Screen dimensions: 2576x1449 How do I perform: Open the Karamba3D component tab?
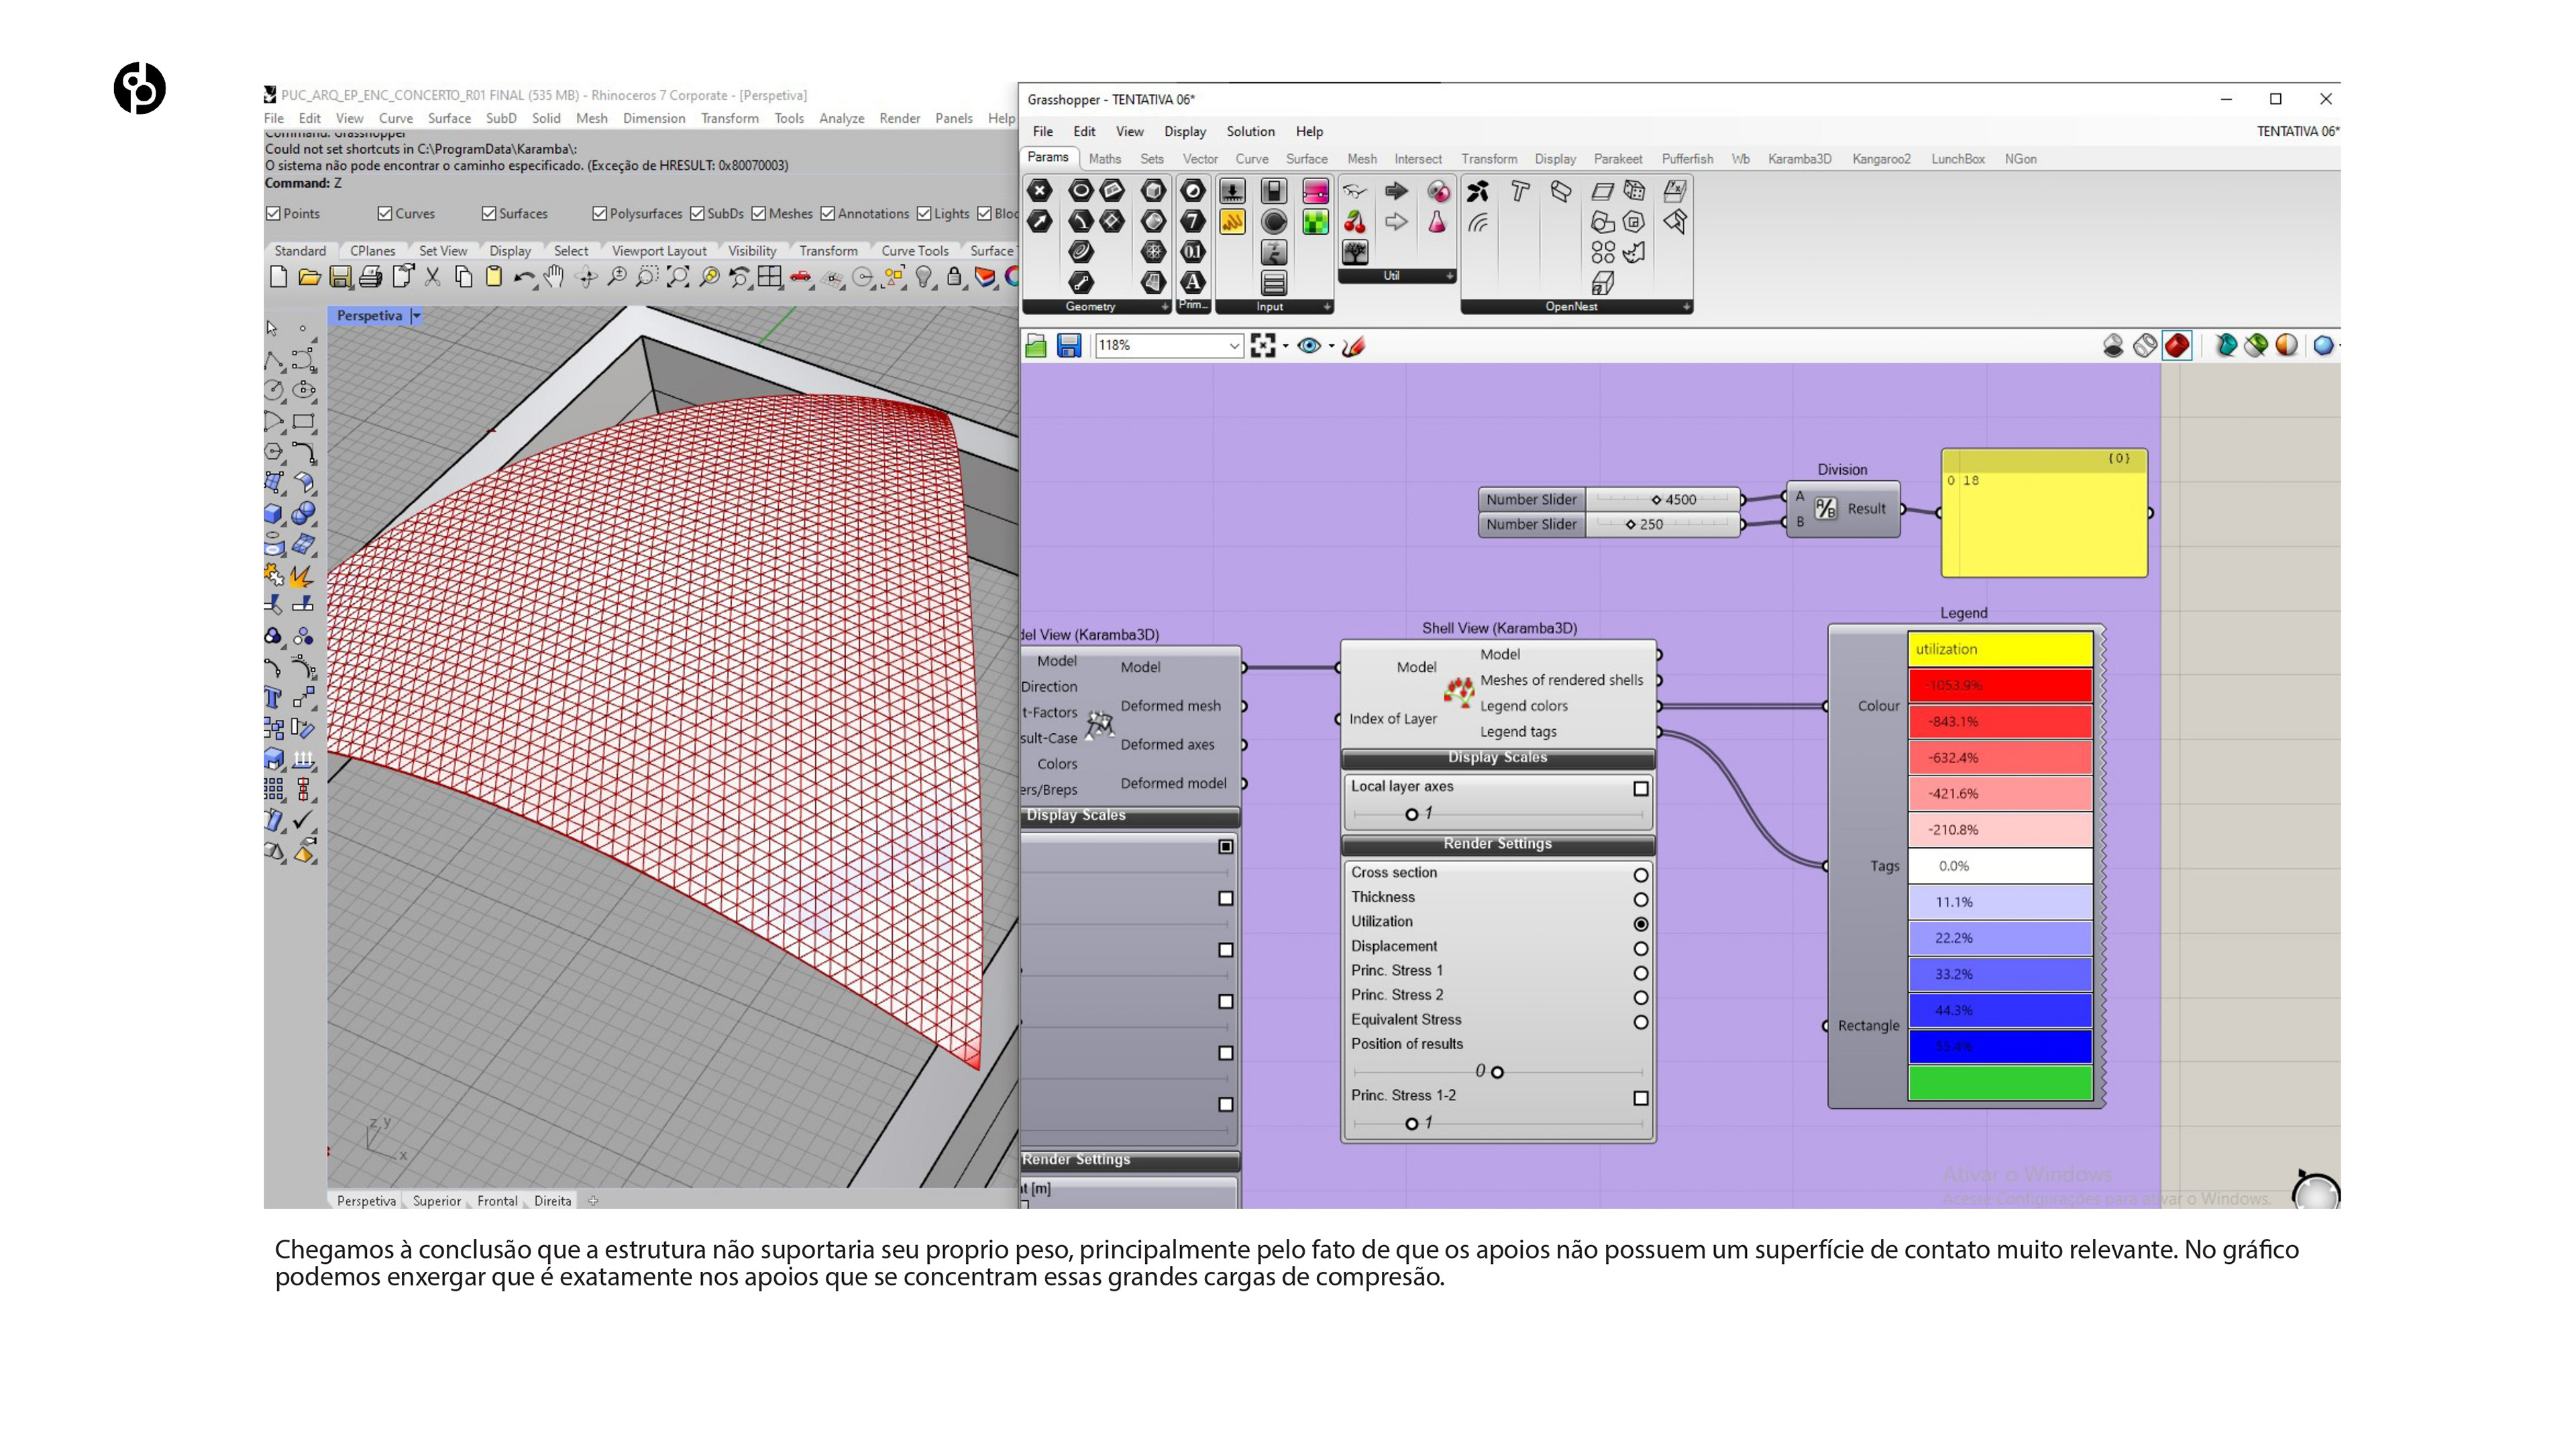click(x=1799, y=159)
